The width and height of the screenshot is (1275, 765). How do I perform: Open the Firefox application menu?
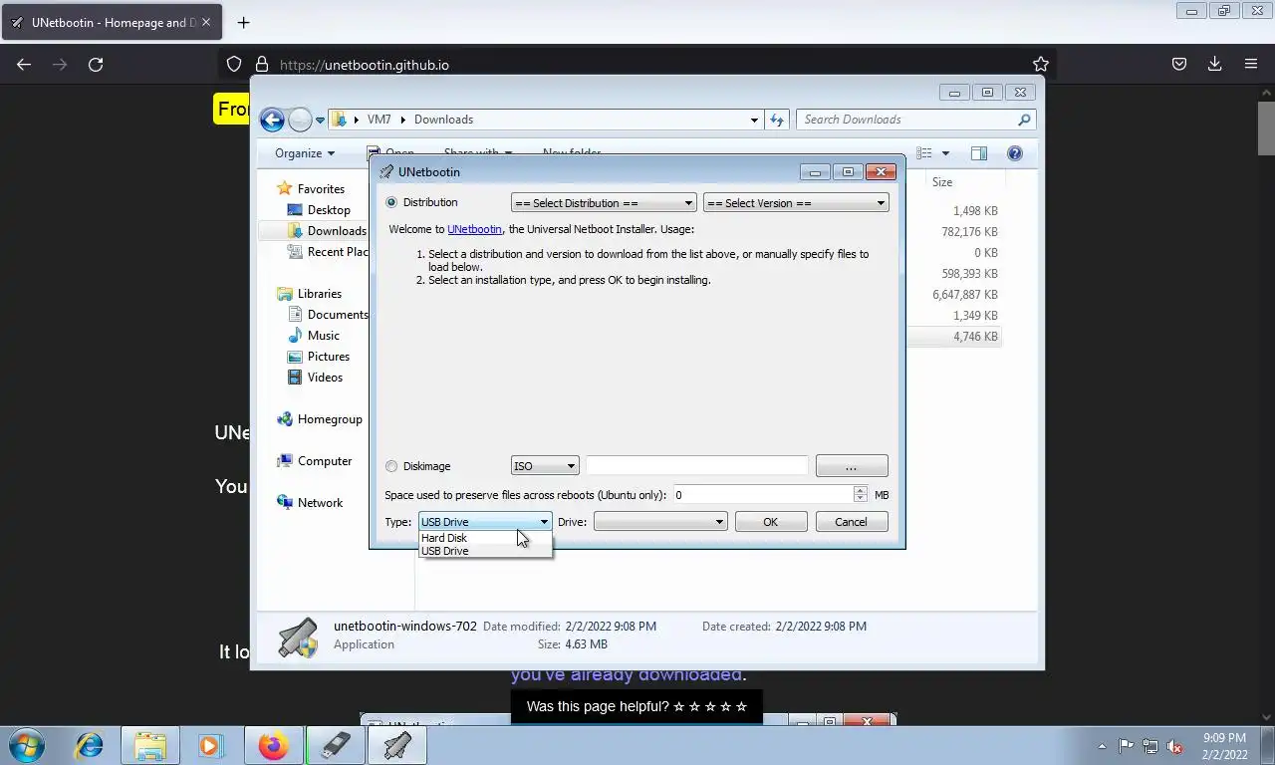tap(1251, 64)
